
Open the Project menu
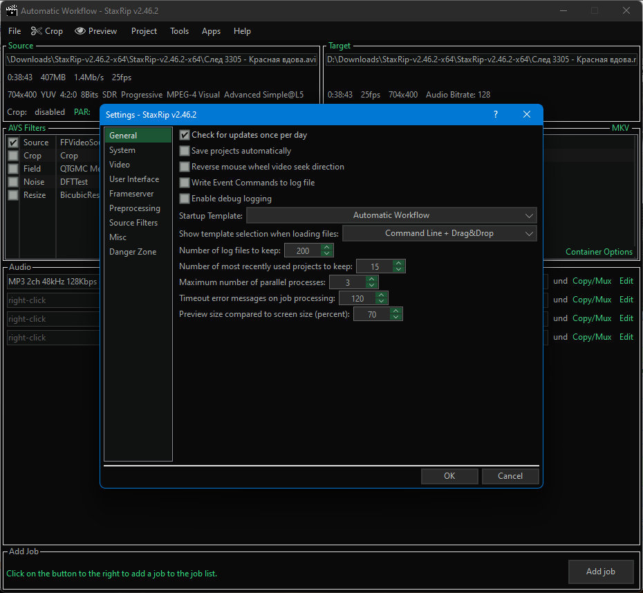144,31
